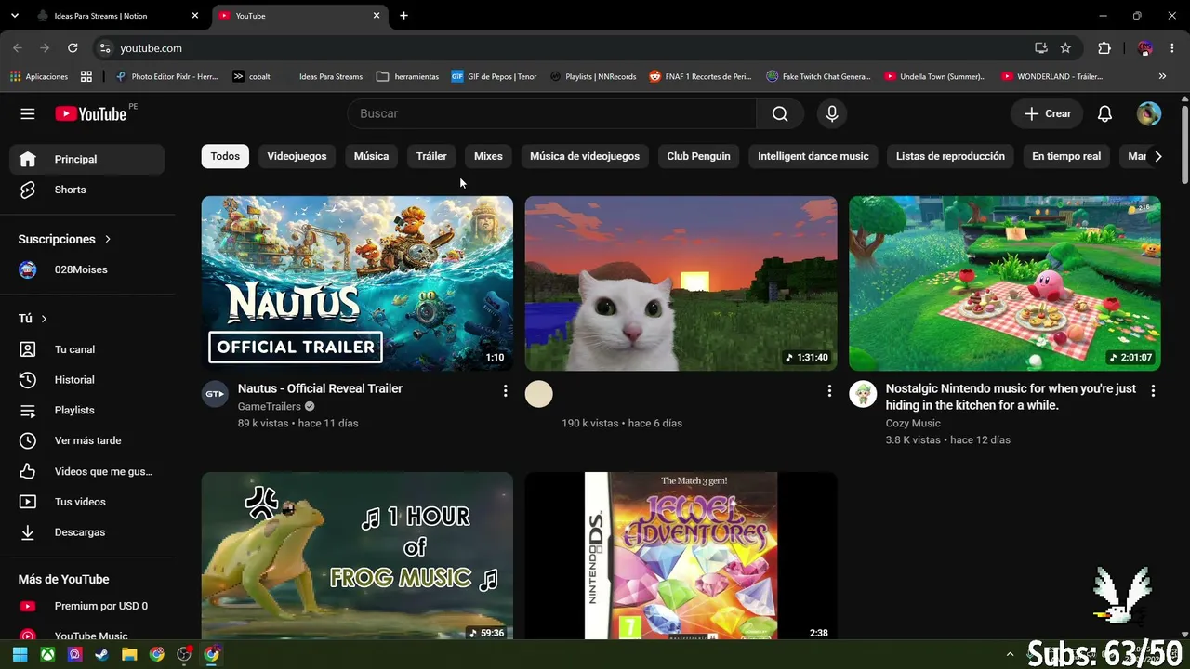Open the notifications bell

coord(1104,113)
